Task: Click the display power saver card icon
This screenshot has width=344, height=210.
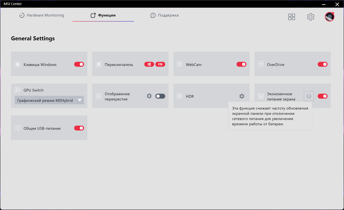Action: (x=261, y=96)
